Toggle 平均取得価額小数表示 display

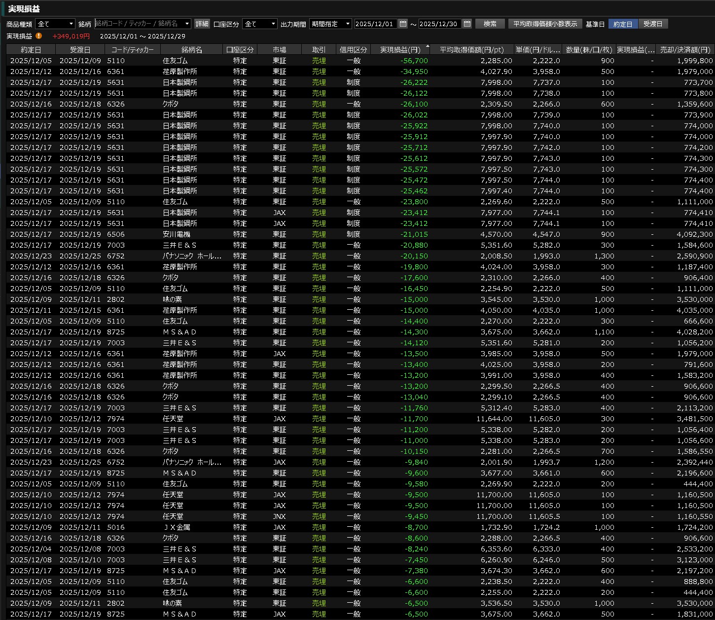coord(544,24)
